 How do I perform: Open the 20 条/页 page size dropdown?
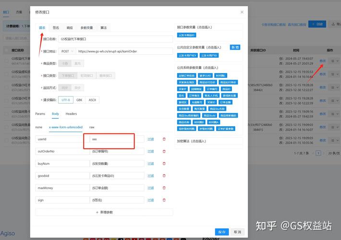click(x=333, y=153)
